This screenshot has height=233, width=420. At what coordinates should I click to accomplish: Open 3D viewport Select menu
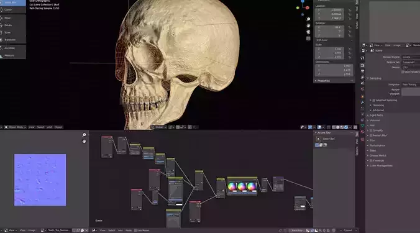point(41,127)
